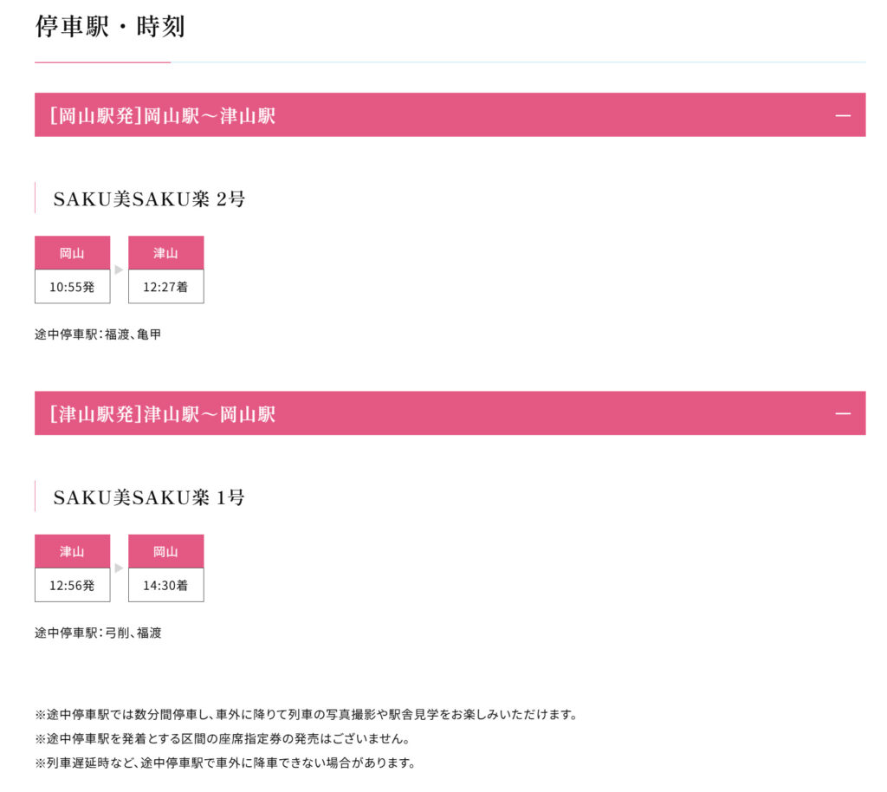Click the 12:27着 arrival time box

coord(165,287)
